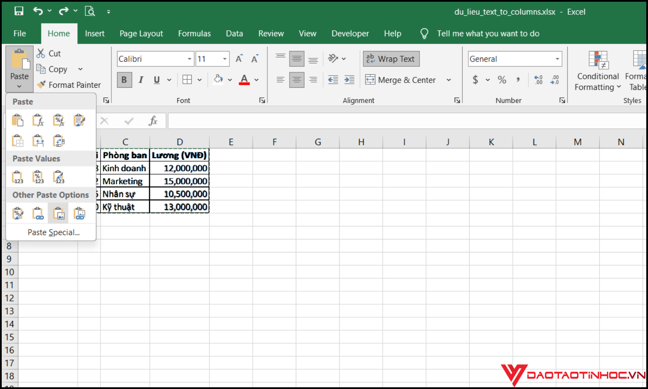
Task: Select the Paste Values (123) icon
Action: [x=17, y=177]
